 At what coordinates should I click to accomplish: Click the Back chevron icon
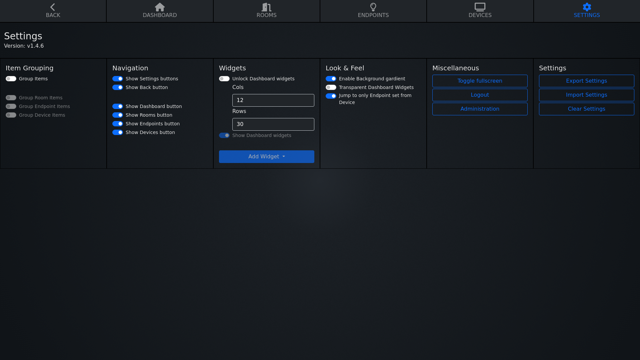(53, 7)
